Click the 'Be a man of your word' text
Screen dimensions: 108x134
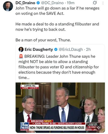[x=43, y=40]
